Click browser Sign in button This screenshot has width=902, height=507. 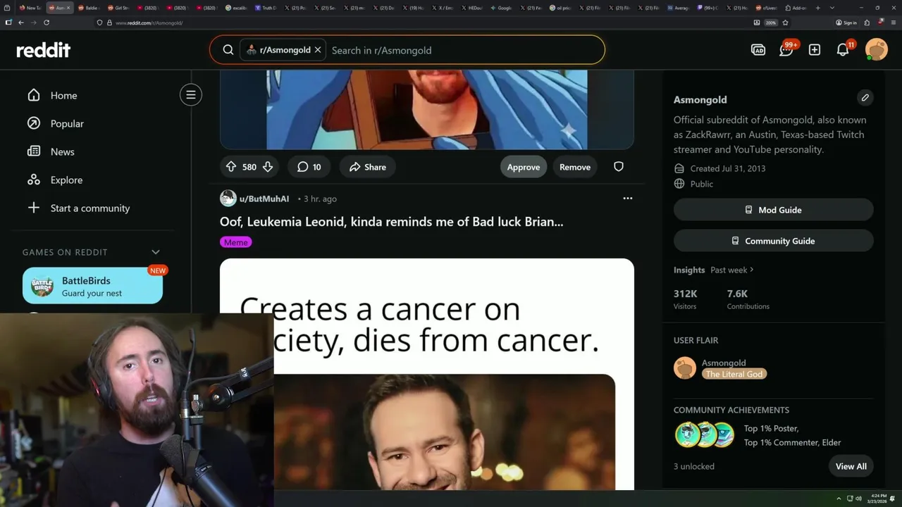(x=846, y=23)
